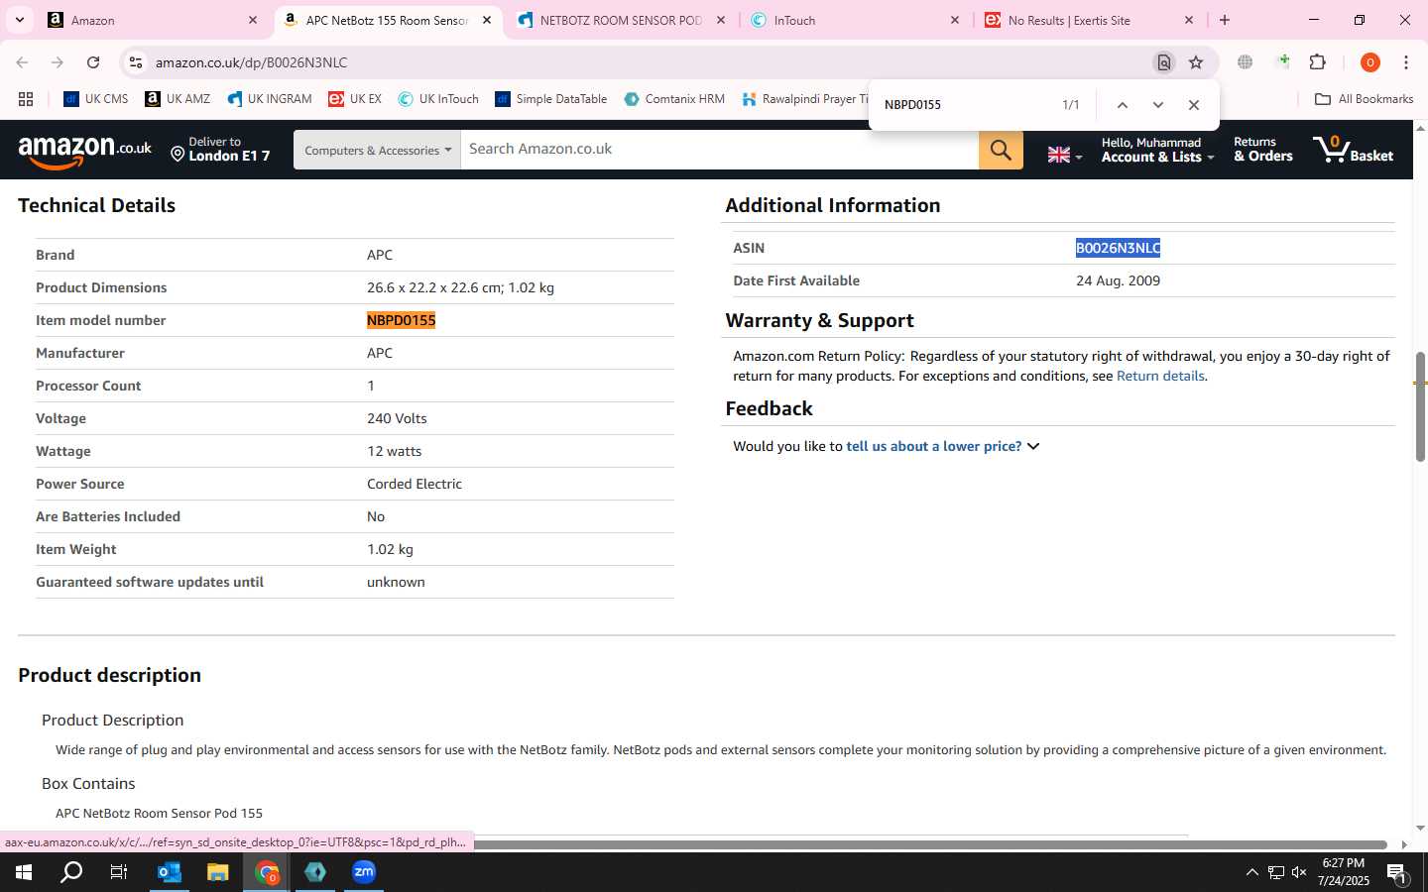Close the APC NetBotz 155 tab
The height and width of the screenshot is (892, 1428).
[487, 20]
